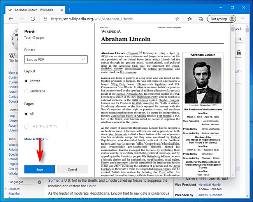253x202 pixels.
Task: Add page to favorites star icon
Action: (177, 19)
